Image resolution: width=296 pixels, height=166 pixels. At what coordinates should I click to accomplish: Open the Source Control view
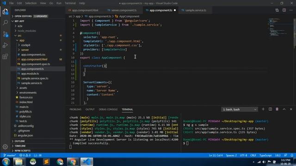5,34
